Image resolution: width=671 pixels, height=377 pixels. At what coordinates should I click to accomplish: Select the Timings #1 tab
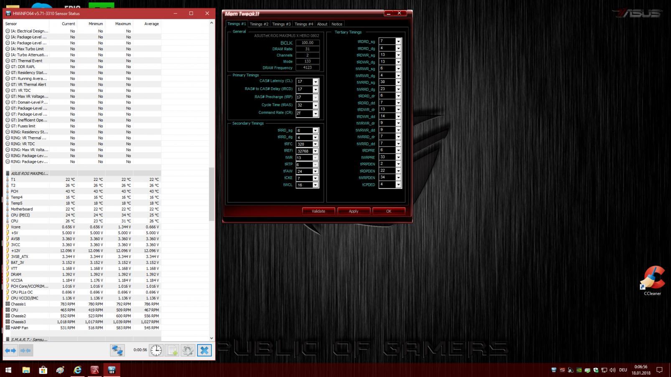coord(236,24)
